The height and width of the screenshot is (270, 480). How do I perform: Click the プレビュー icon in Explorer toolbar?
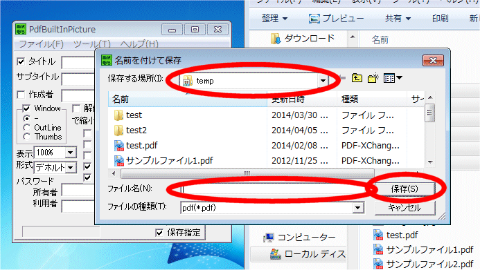click(314, 19)
